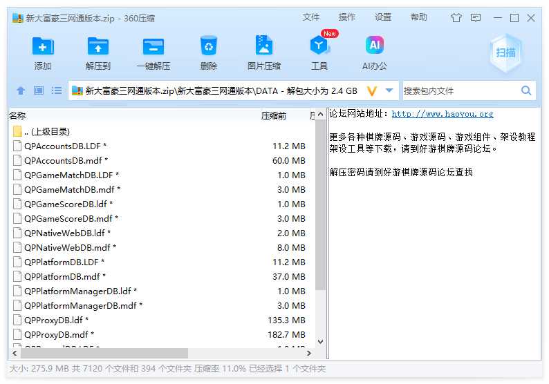Sort by the Before Compression (压缩前) column
This screenshot has height=384, width=549.
(x=274, y=115)
